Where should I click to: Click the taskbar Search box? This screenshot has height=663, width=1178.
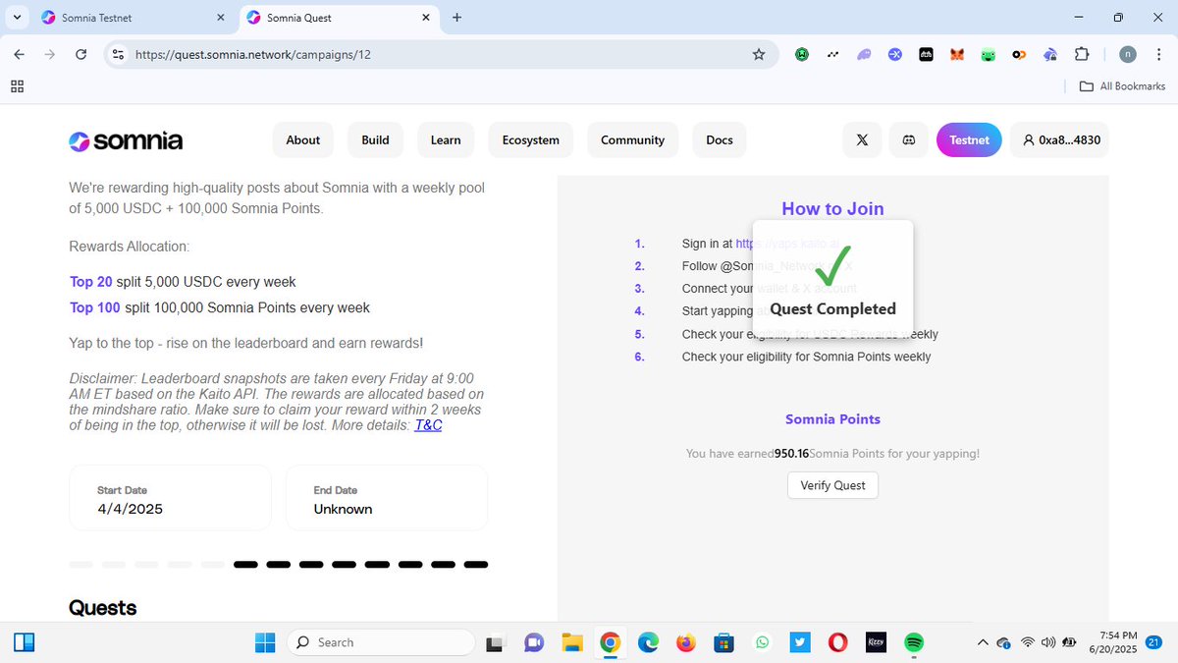380,642
